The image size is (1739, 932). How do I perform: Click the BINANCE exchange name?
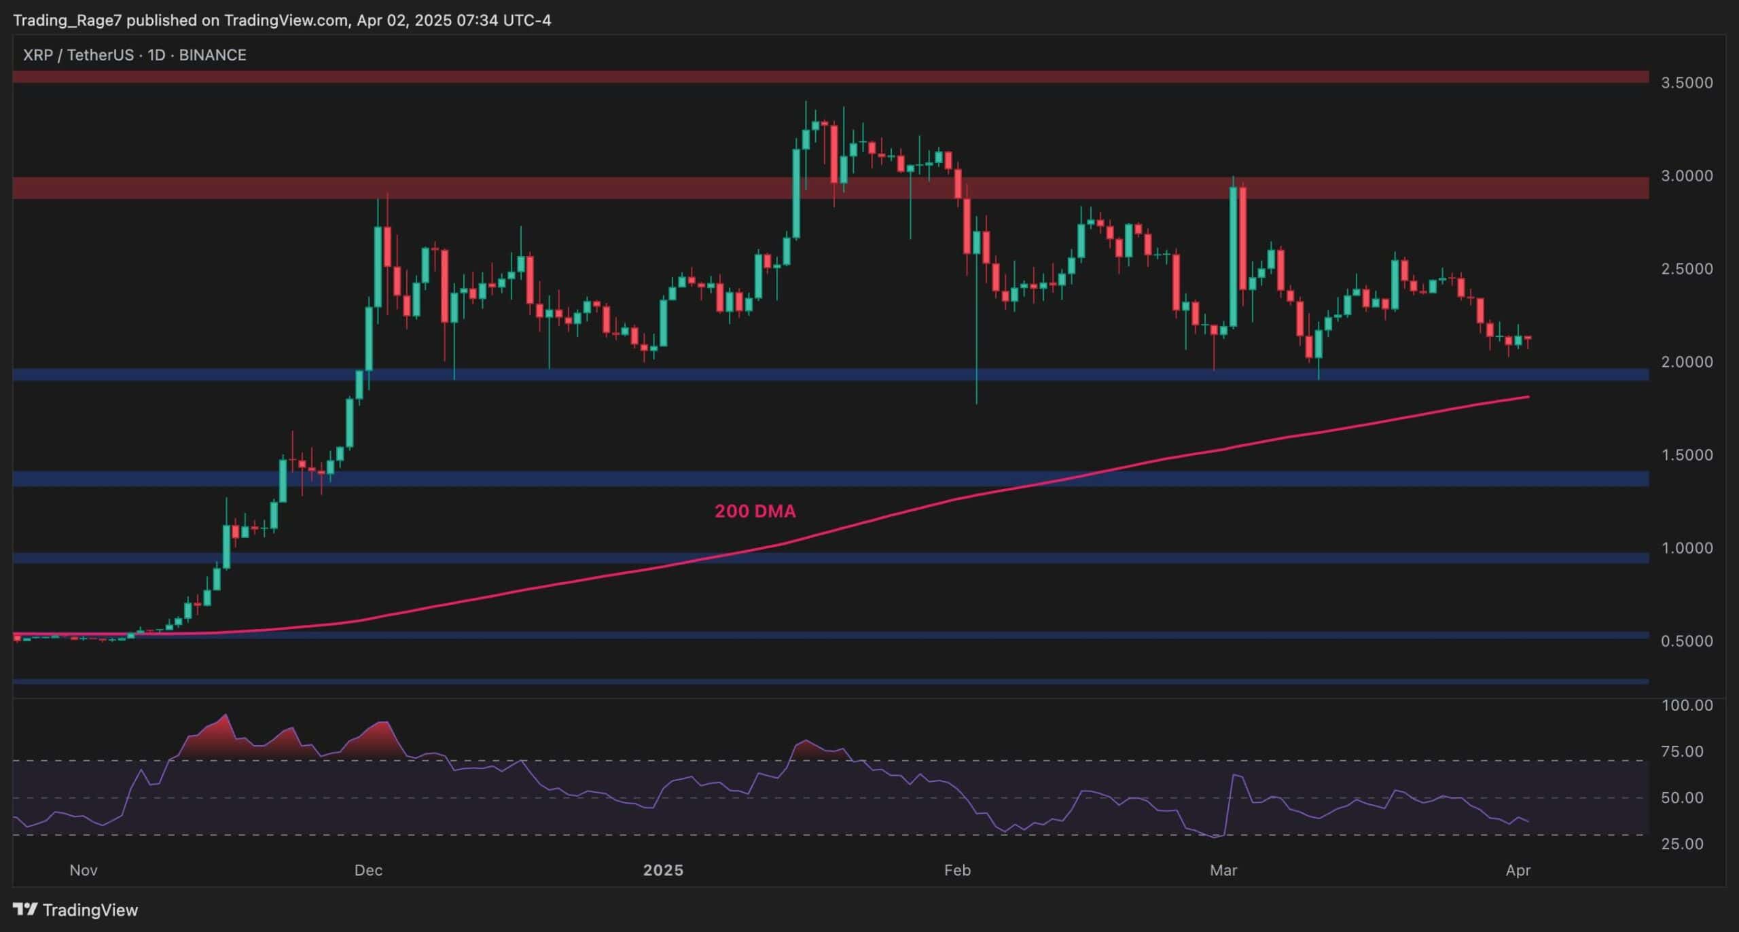click(212, 55)
